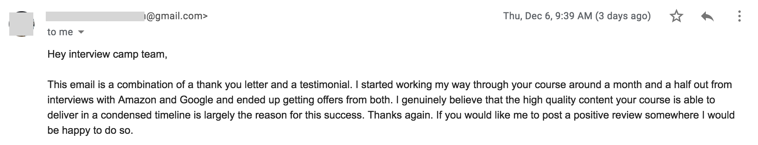758x145 pixels.
Task: Open the three-dot More options menu
Action: [739, 16]
